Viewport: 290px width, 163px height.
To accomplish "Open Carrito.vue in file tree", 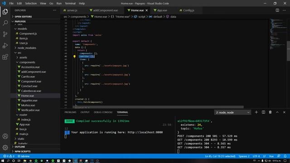I will tap(28, 77).
